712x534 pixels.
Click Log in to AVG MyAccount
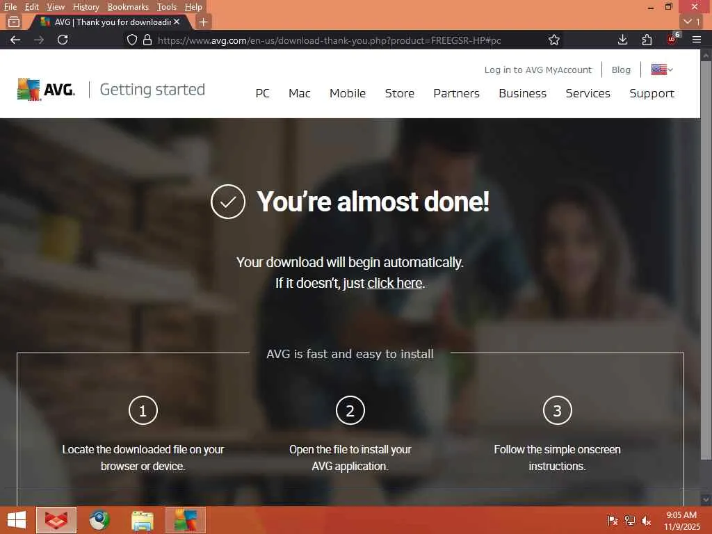point(538,70)
